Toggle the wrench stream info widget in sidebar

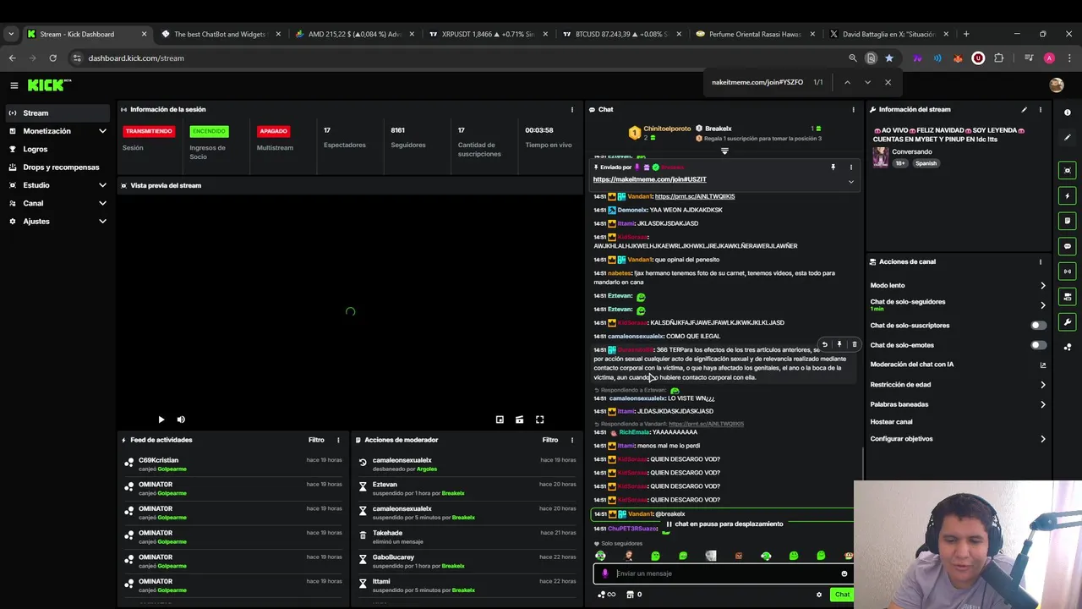click(1068, 322)
